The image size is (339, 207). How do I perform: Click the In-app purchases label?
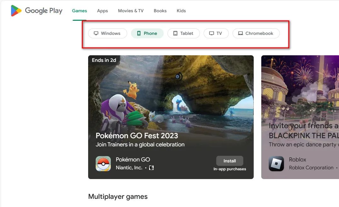coord(229,169)
